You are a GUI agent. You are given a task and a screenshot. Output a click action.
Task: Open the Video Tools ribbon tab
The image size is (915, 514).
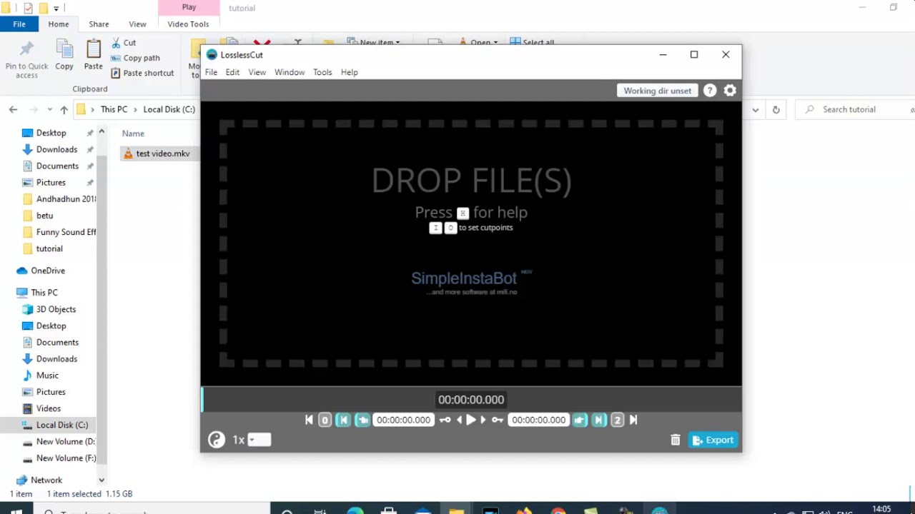188,24
